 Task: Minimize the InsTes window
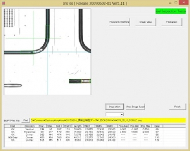pos(170,3)
